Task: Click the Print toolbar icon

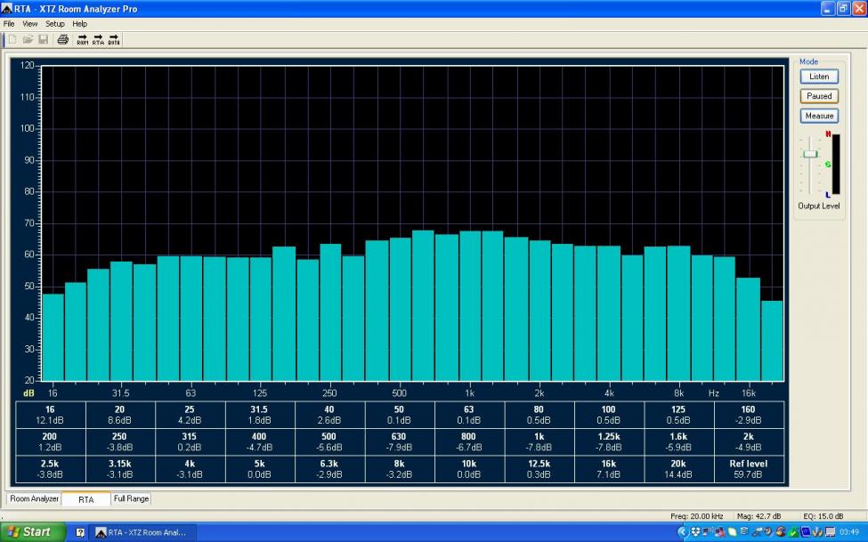Action: coord(63,40)
